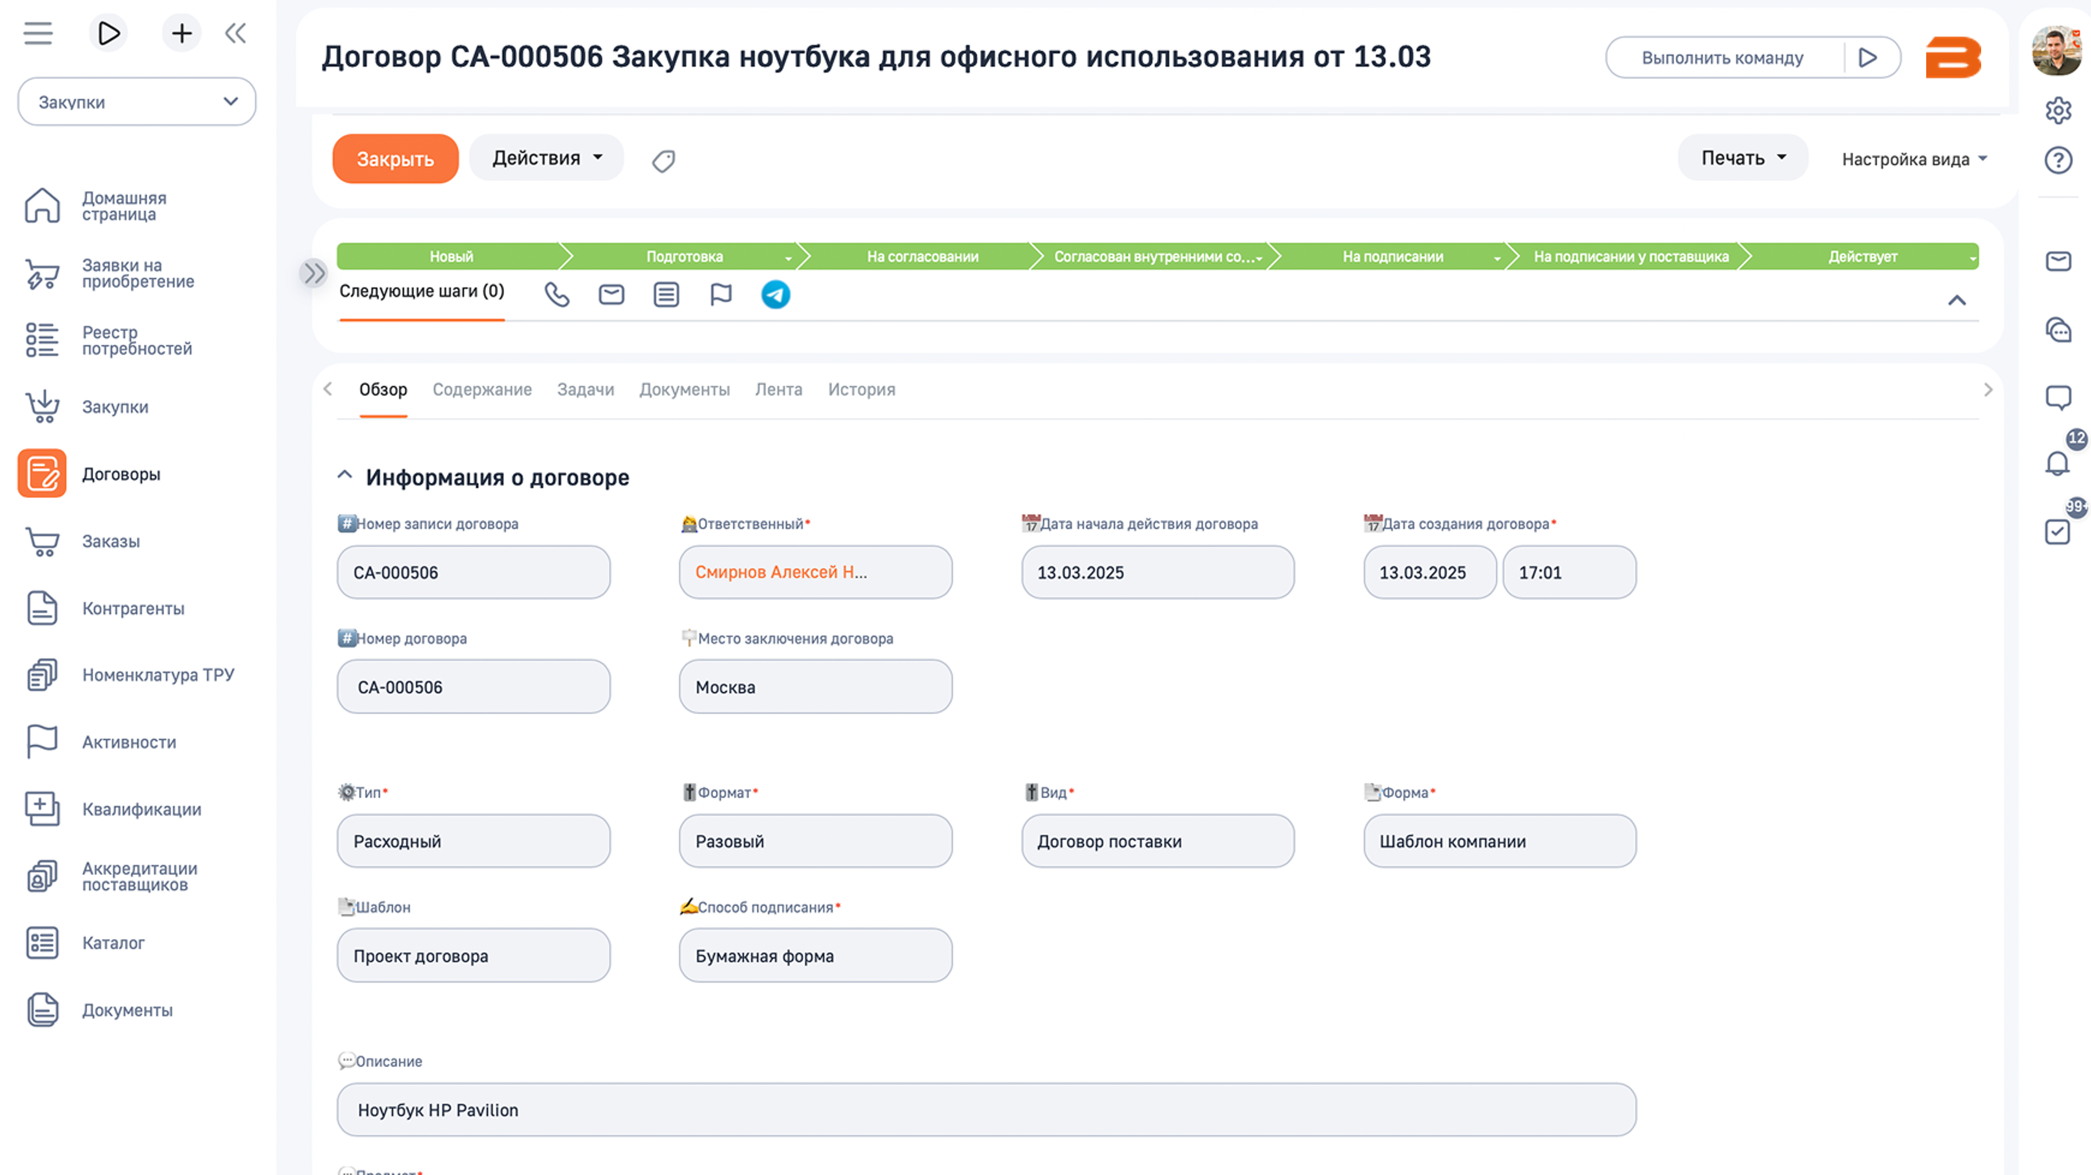
Task: Open the chat bubbles icon on right panel
Action: pyautogui.click(x=2058, y=330)
